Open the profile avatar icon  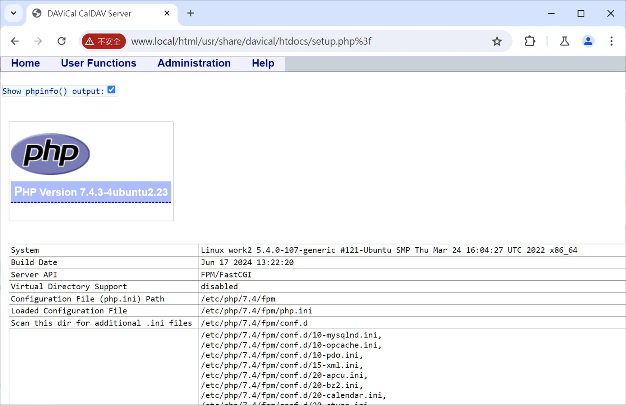click(588, 41)
